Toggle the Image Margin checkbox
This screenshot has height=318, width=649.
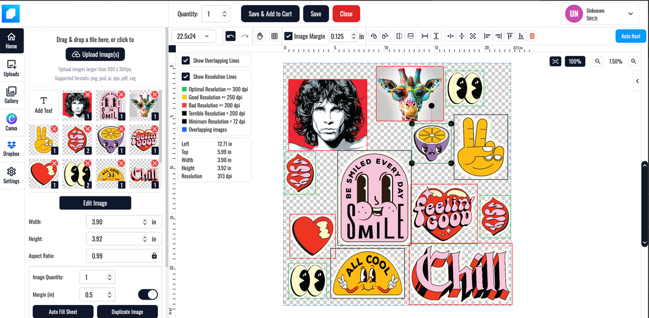288,36
